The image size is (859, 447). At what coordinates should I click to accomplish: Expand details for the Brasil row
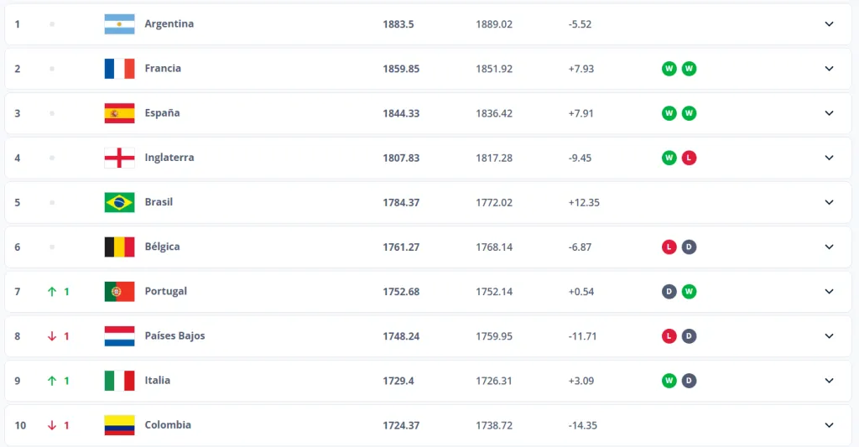click(x=829, y=202)
